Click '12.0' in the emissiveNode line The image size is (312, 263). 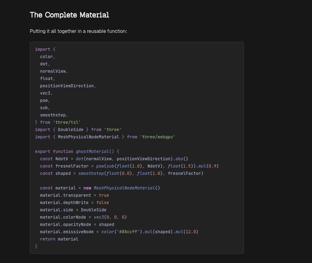click(191, 232)
